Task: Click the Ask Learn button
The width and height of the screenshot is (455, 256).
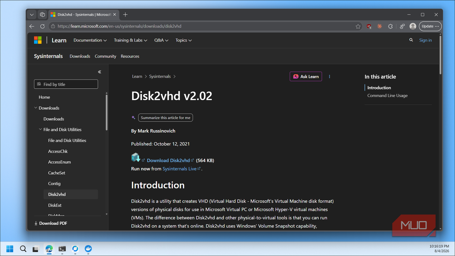Action: click(306, 76)
